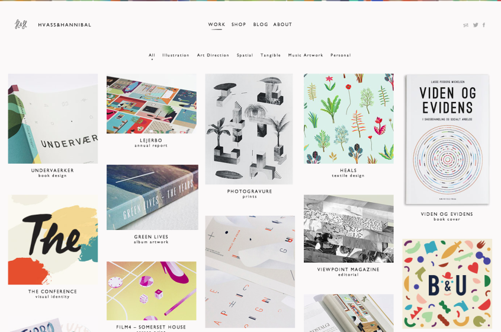501x332 pixels.
Task: Open the About page link
Action: (x=282, y=24)
